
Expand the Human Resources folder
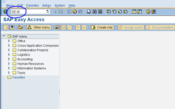point(9,64)
